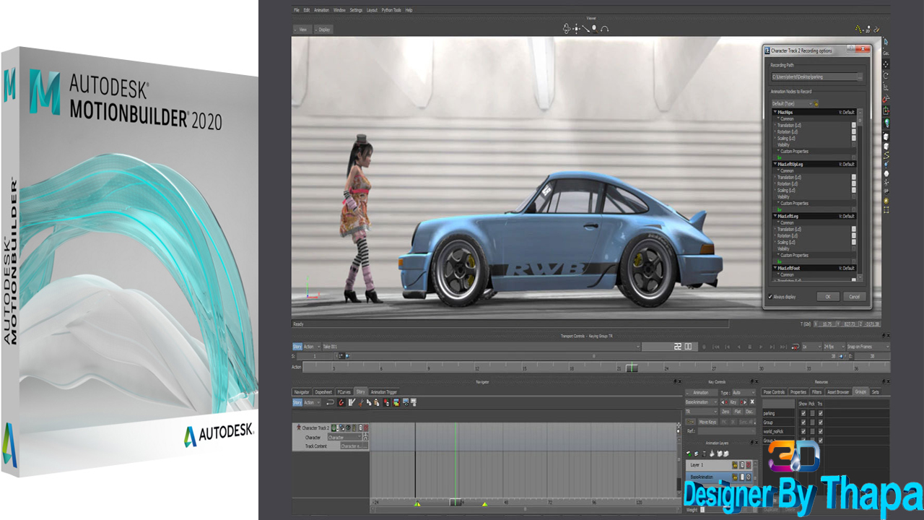
Task: Click the lock icon beside Default (Type)
Action: (816, 103)
